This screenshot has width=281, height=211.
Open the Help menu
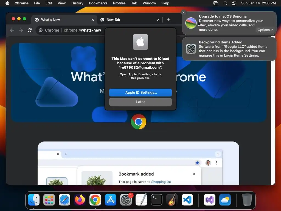[165, 3]
